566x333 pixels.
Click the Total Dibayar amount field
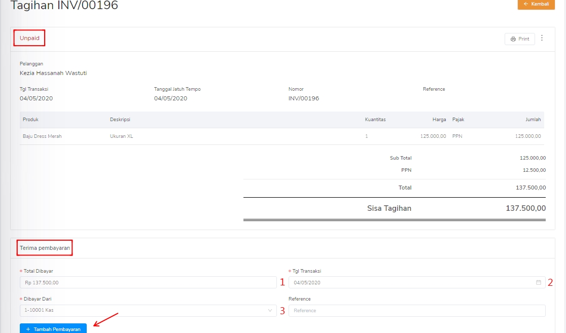(x=147, y=282)
